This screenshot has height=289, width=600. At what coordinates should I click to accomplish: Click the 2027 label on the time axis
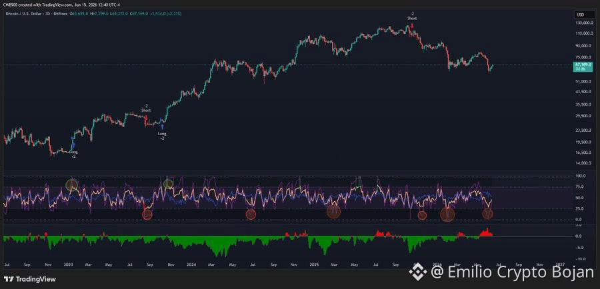560,264
